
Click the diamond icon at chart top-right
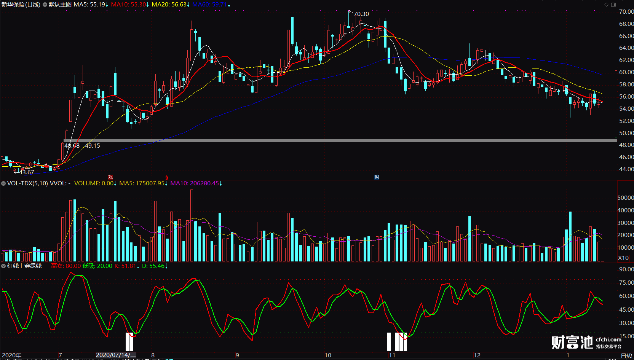click(606, 5)
